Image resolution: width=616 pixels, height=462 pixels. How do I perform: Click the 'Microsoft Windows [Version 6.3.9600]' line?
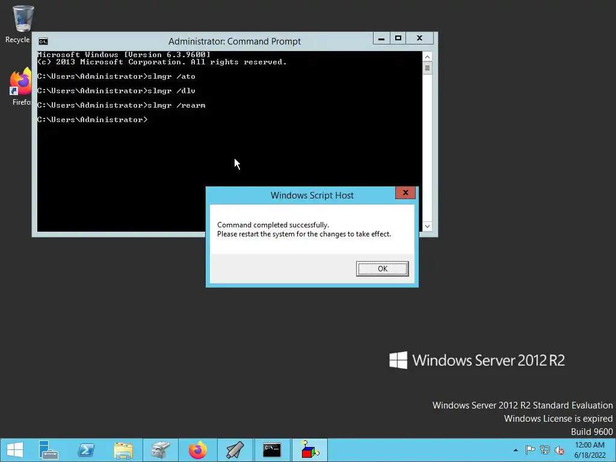[x=124, y=55]
